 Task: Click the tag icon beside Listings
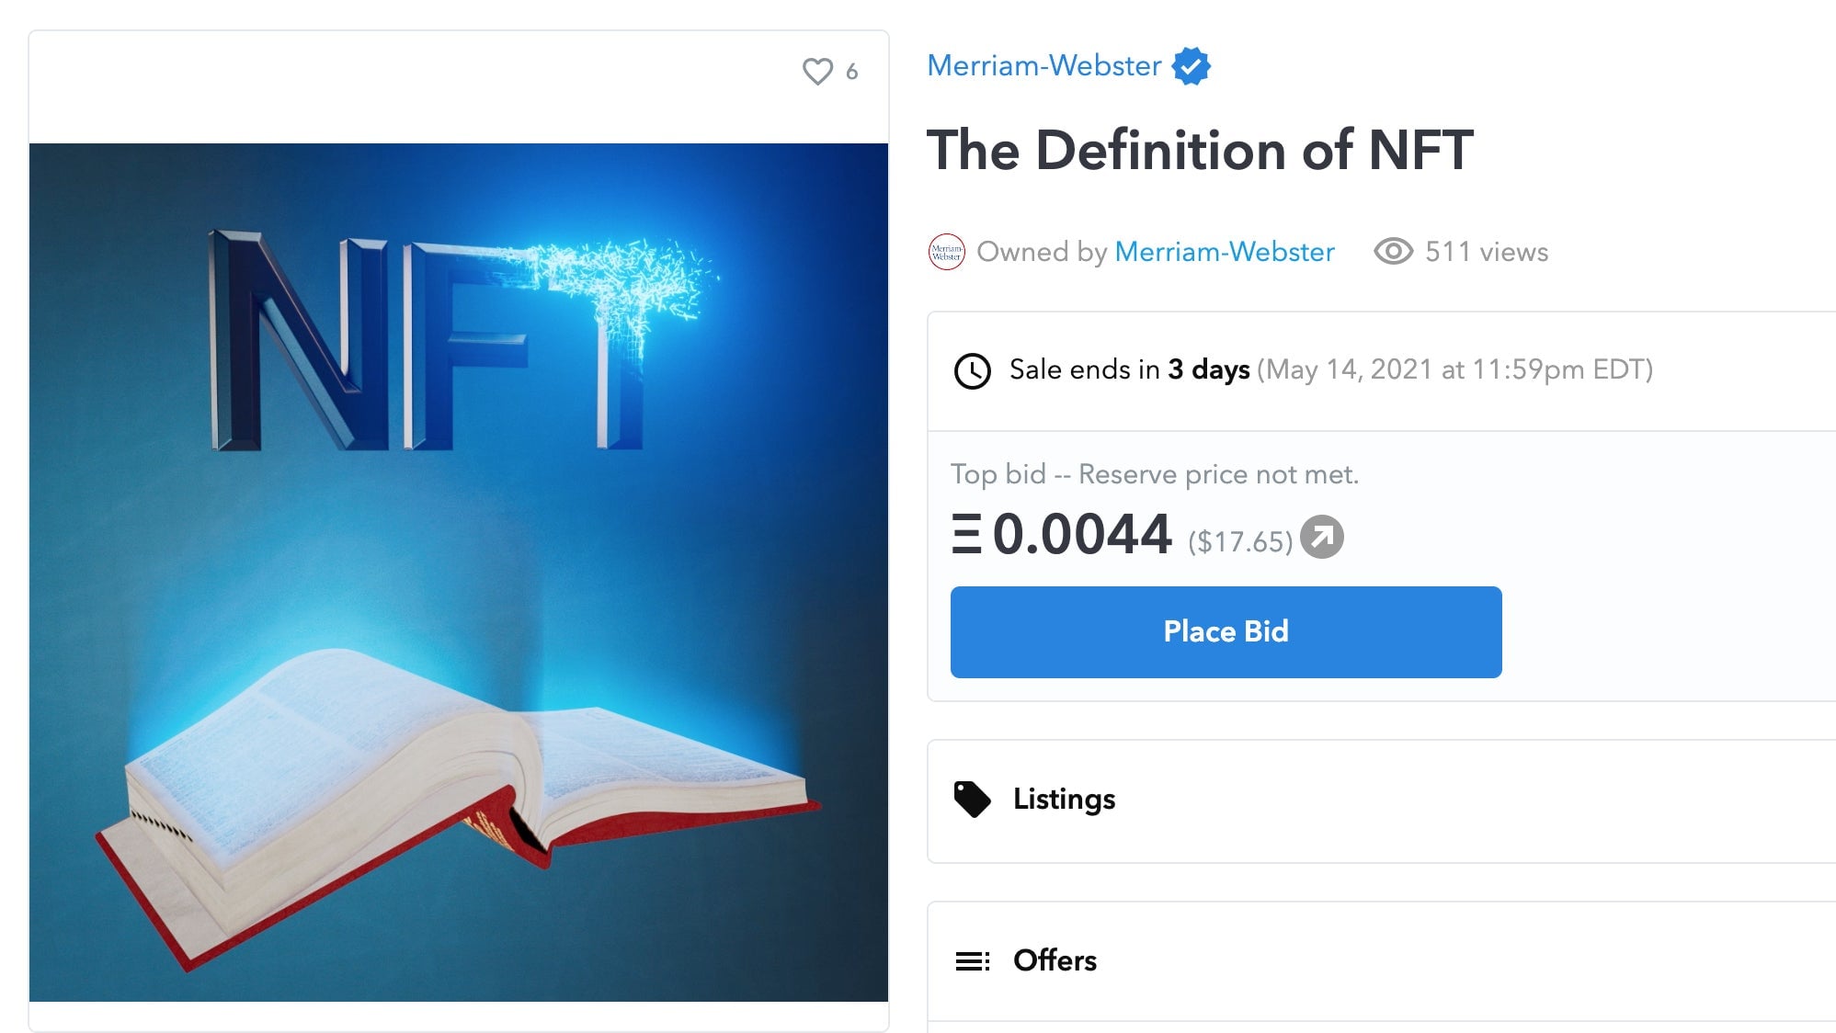(972, 800)
